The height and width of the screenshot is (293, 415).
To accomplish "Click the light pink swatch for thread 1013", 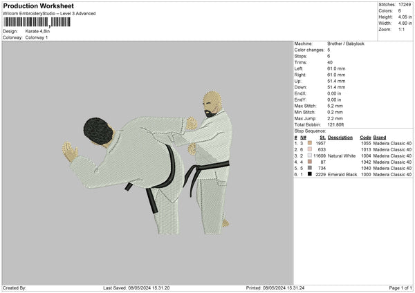I will [x=310, y=149].
